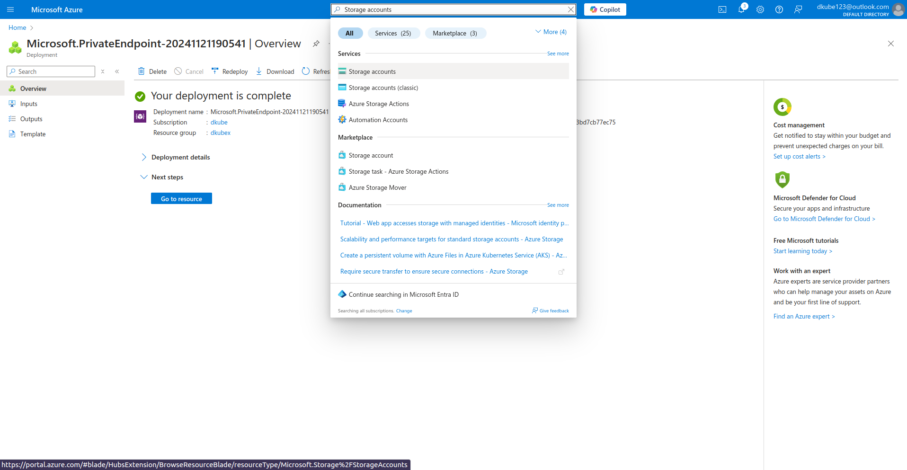
Task: Click the Redeploy toolbar button
Action: click(230, 71)
